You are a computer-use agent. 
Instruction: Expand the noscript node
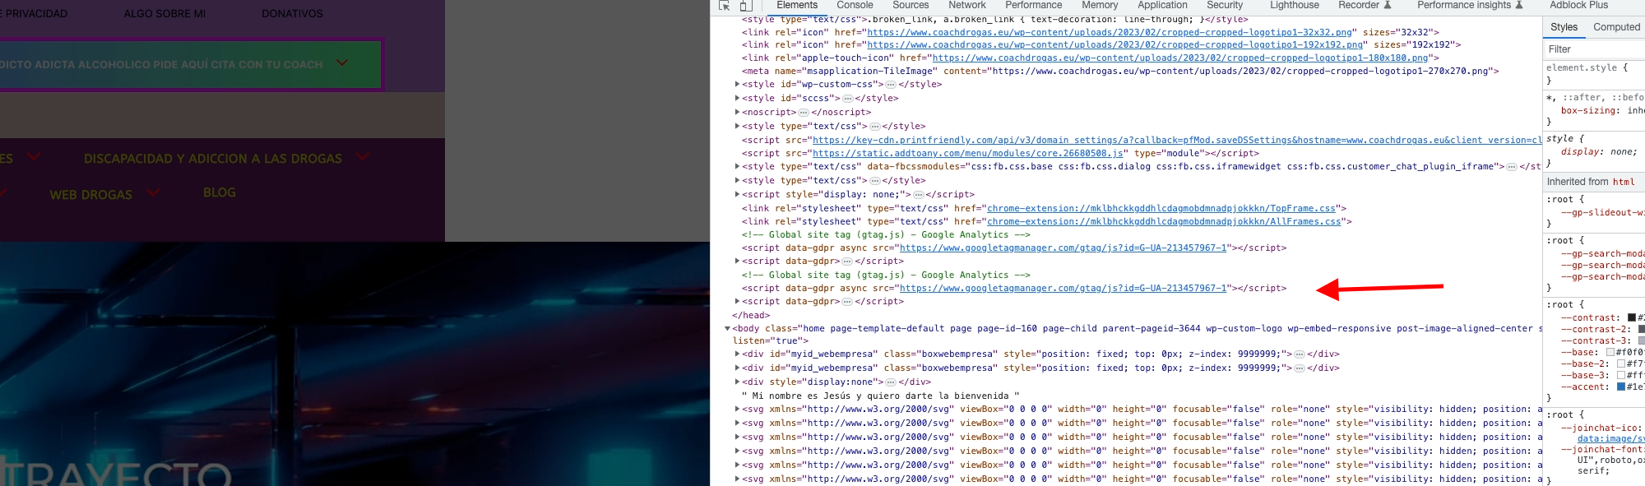point(737,113)
